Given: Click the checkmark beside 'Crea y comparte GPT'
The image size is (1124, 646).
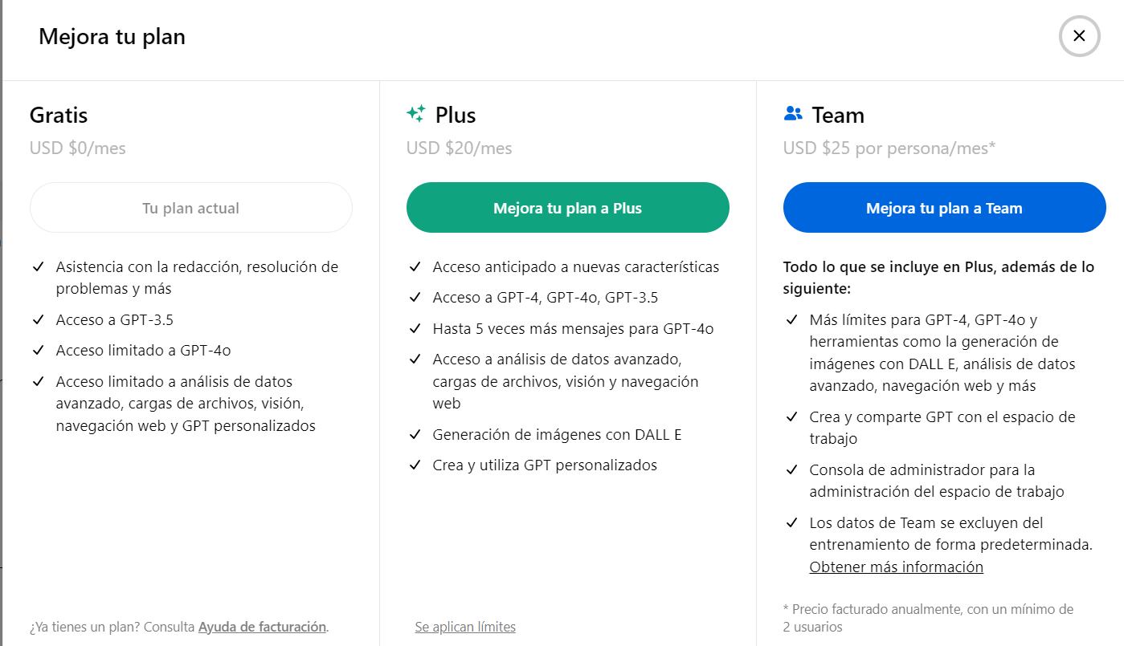Looking at the screenshot, I should [791, 416].
